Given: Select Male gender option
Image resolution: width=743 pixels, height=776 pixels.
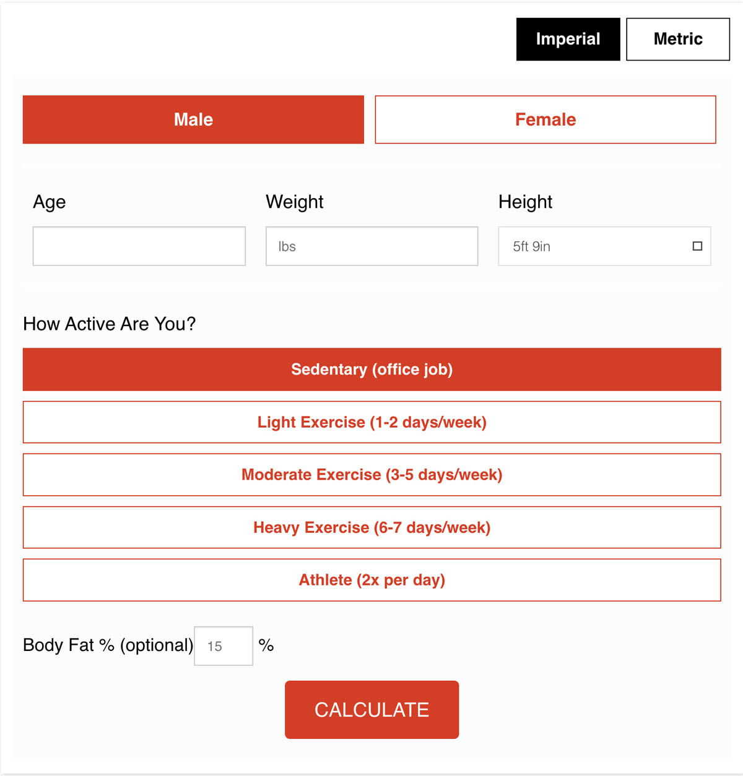Looking at the screenshot, I should [193, 119].
